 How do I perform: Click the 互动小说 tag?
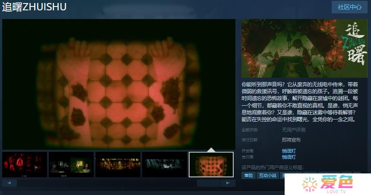pos(267,176)
